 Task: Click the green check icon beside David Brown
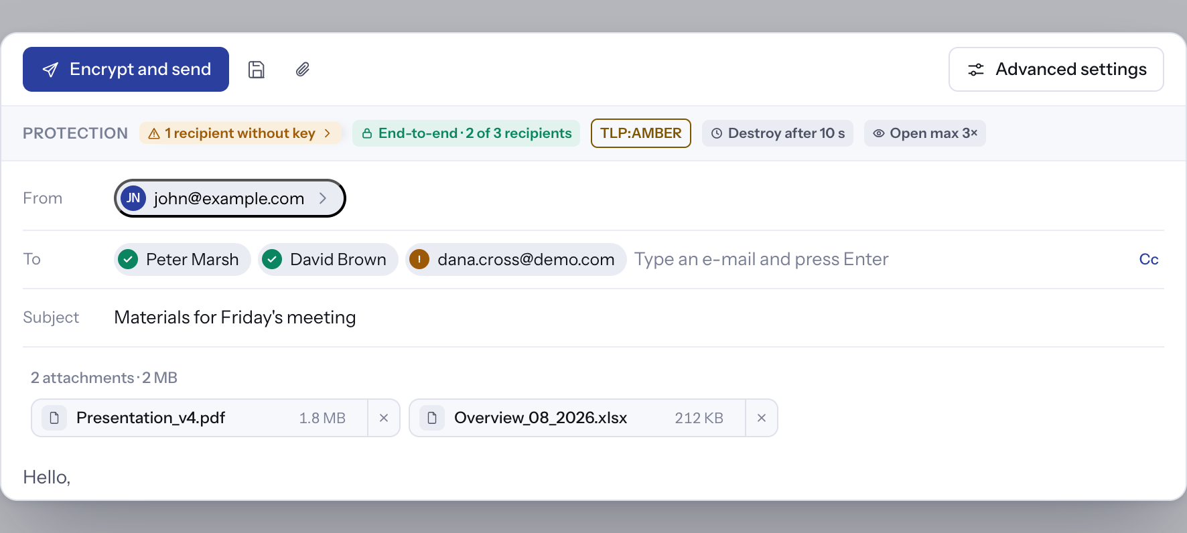272,259
